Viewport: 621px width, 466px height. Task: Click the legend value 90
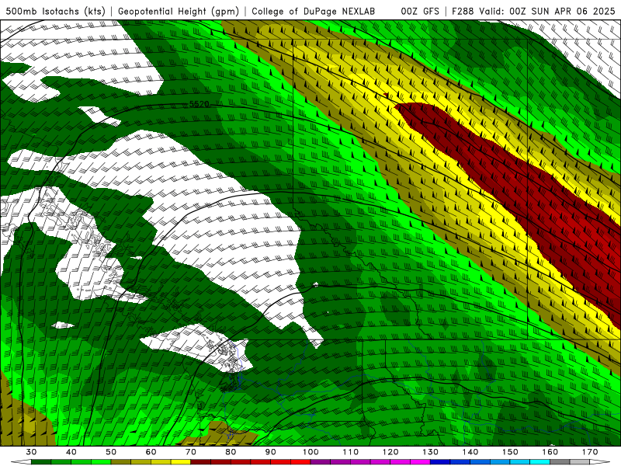coord(270,452)
